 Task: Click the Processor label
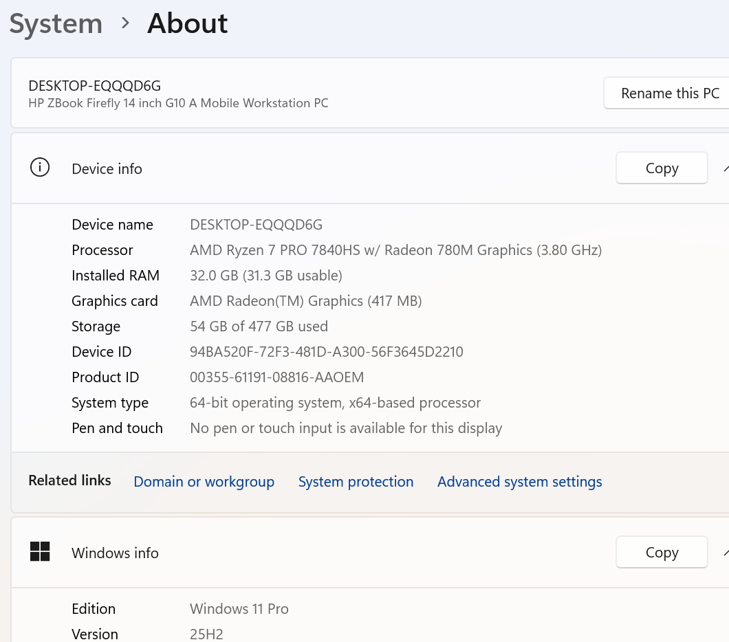(x=102, y=250)
